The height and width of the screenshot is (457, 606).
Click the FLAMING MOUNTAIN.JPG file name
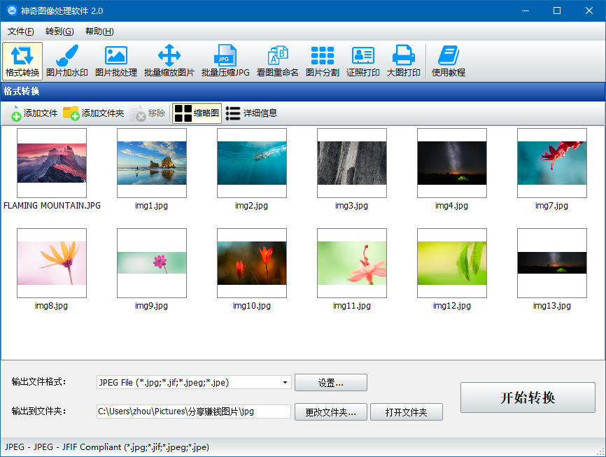(x=52, y=206)
